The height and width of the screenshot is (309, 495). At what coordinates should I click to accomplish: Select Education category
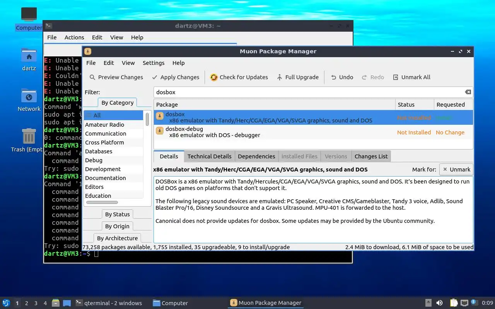click(x=113, y=196)
